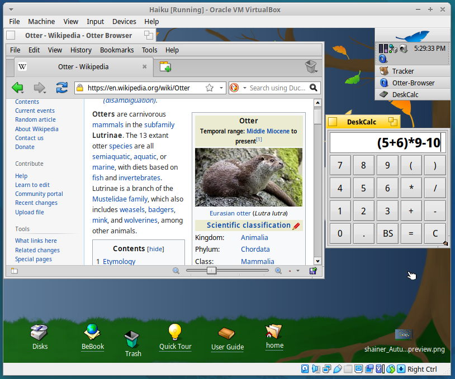Click Otter Browser window zoom button
455x379 pixels.
149,35
